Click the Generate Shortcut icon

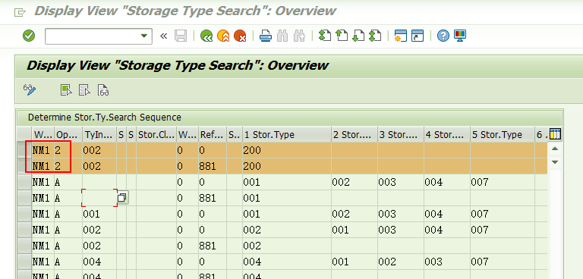point(418,36)
